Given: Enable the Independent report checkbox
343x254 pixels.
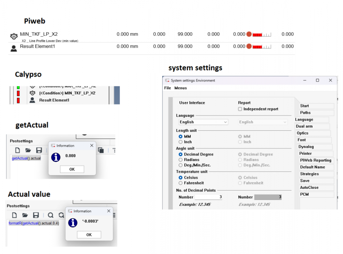Looking at the screenshot, I should pyautogui.click(x=240, y=109).
